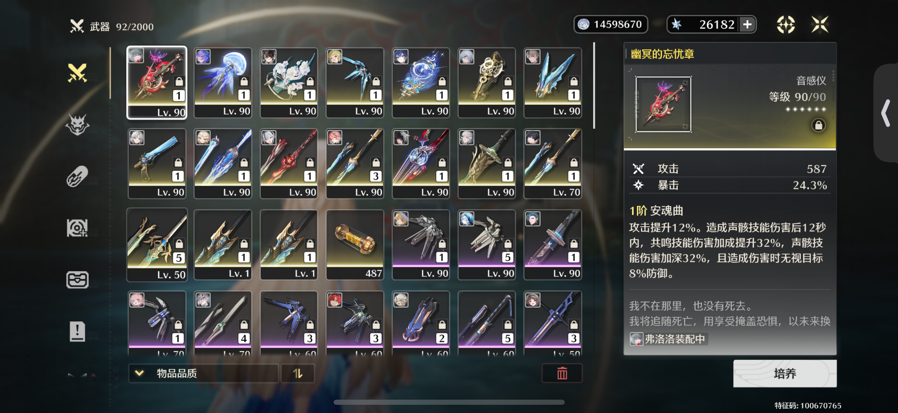Click the weapon list vertical scrollbar
This screenshot has width=898, height=413.
594,85
